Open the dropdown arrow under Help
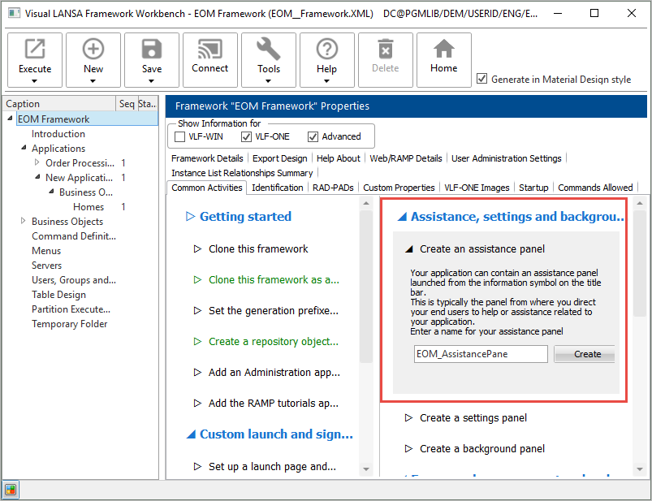Screen dimensions: 652x501 coord(327,81)
